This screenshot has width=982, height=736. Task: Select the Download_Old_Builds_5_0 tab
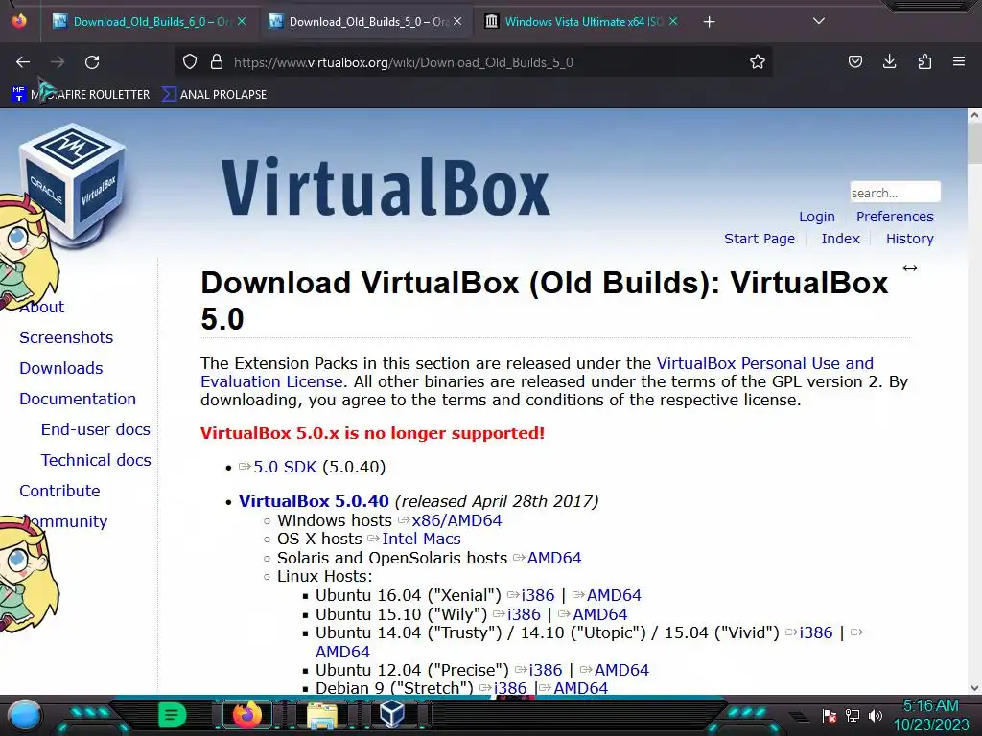pyautogui.click(x=366, y=22)
